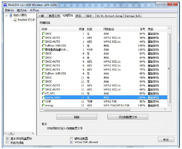Viewport: 182px width, 149px height.
Task: Switch to the Available Networks tab
Action: [68, 15]
